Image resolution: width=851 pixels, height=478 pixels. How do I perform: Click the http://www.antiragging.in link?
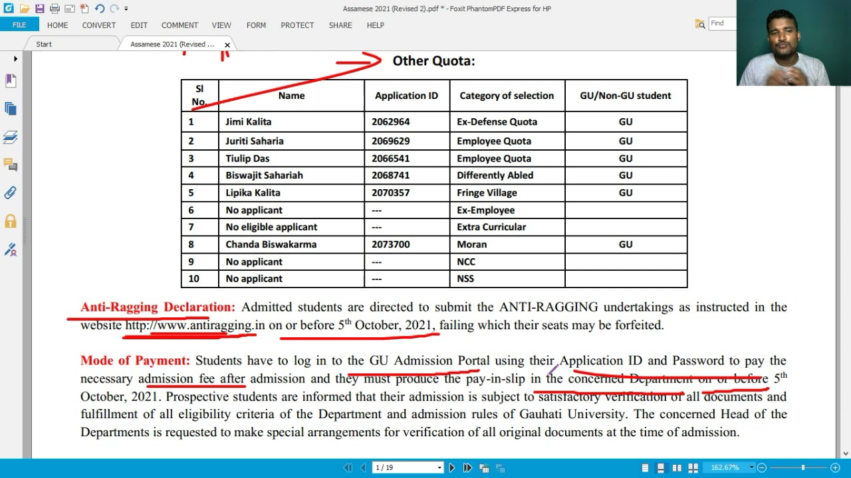(x=195, y=325)
